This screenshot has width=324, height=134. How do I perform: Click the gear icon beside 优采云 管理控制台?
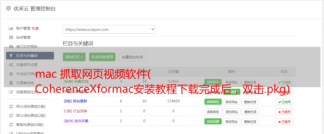click(x=8, y=8)
